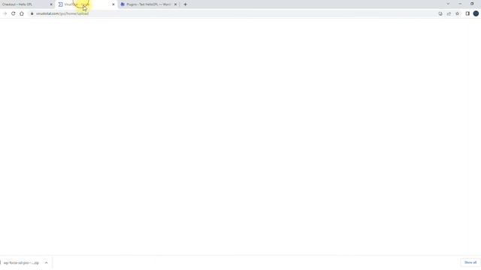481x270 pixels.
Task: Expand the tab search chevron
Action: 448,4
